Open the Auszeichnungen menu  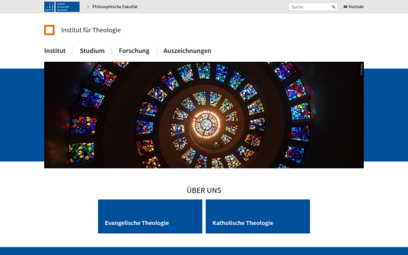[x=187, y=51]
